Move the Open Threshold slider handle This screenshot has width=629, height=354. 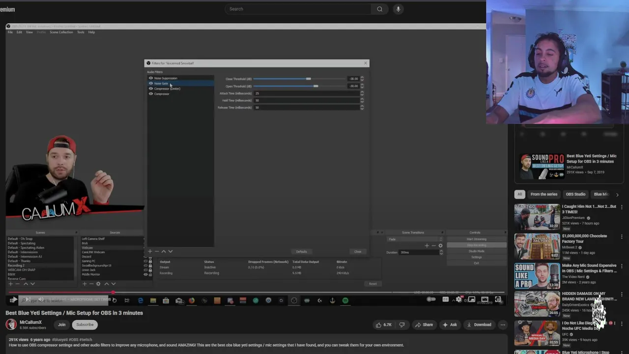pyautogui.click(x=315, y=86)
